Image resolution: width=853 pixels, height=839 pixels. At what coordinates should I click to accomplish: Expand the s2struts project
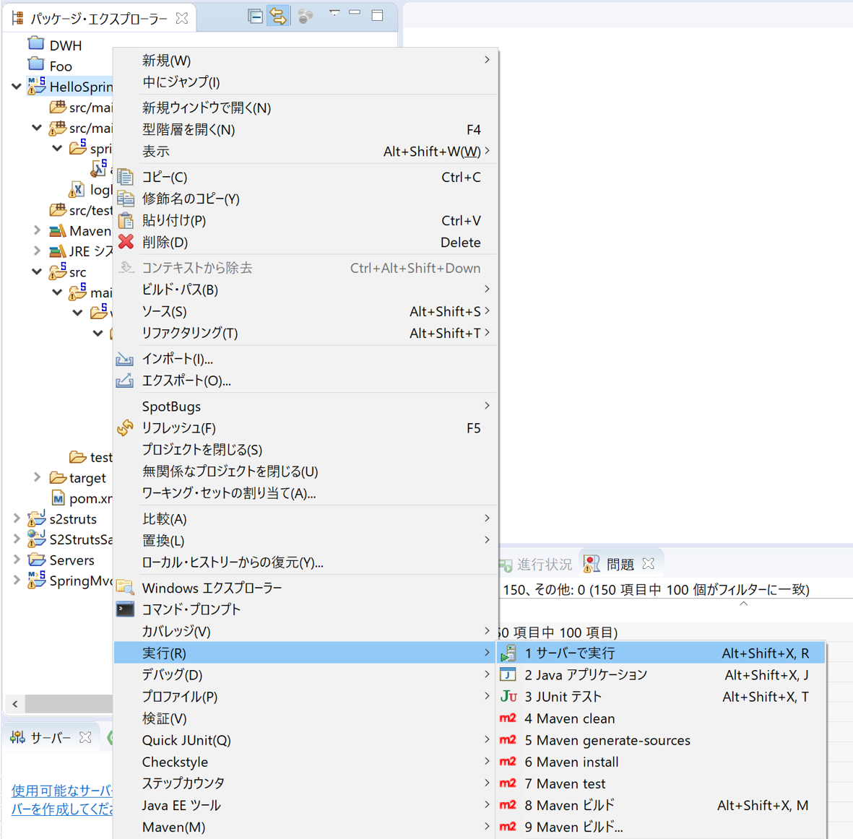pos(17,518)
